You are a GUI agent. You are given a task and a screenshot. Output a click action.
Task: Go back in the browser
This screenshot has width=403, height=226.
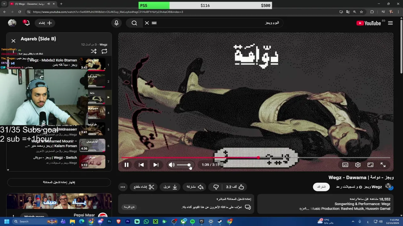pos(4,12)
